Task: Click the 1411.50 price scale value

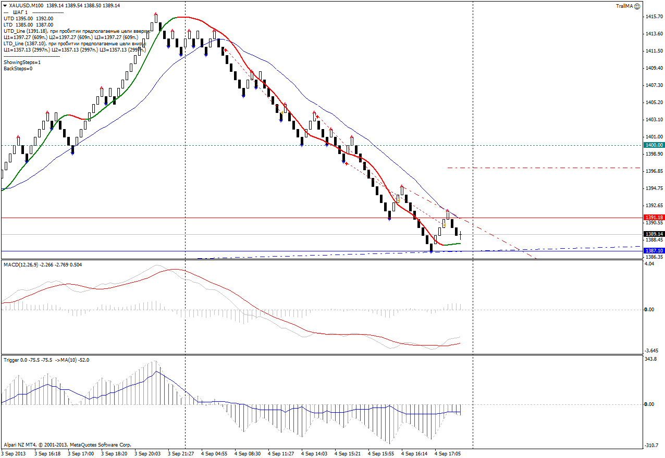Action: [x=654, y=51]
